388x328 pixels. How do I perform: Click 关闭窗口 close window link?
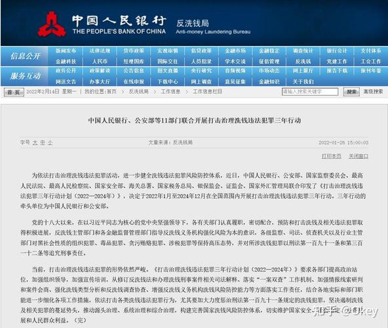coord(359,156)
